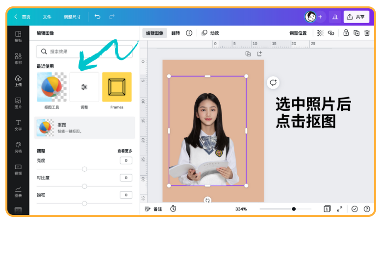The image size is (382, 262).
Task: Click duplicate page icon above canvas
Action: (248, 54)
